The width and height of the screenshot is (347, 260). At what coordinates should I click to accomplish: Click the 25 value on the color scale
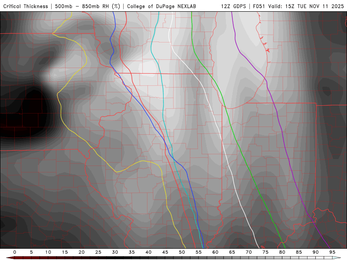pyautogui.click(x=98, y=252)
